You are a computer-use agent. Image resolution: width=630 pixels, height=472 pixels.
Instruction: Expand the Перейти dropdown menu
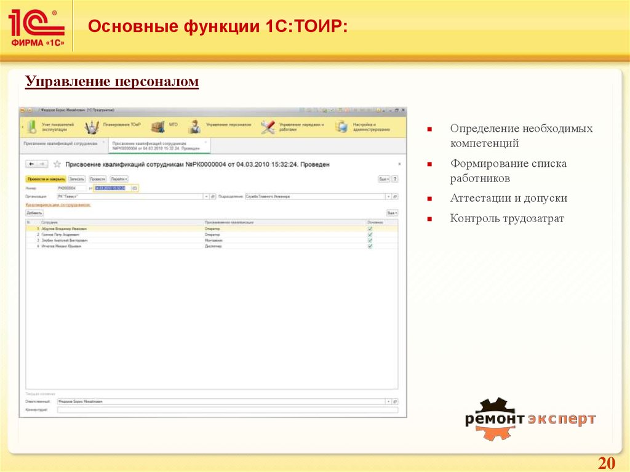[119, 179]
